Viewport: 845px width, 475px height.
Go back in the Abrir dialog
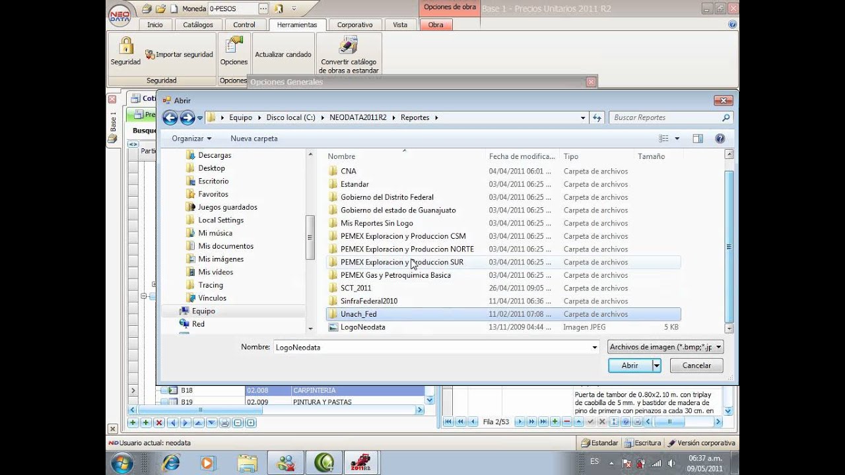click(x=170, y=118)
